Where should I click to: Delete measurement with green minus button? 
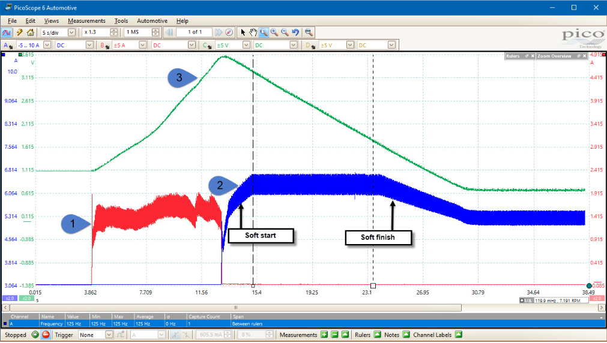click(x=335, y=335)
